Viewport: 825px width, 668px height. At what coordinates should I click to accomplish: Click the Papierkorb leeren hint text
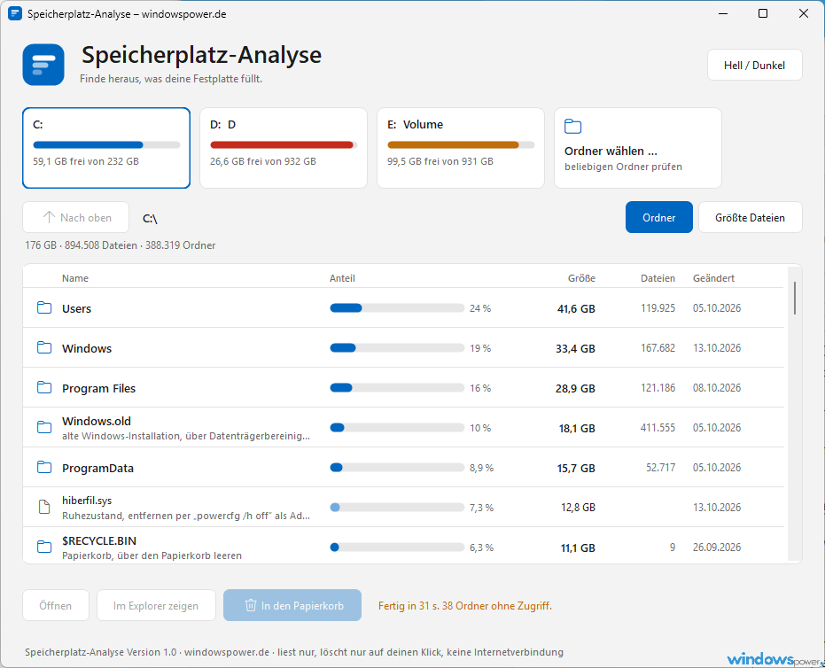coord(152,555)
